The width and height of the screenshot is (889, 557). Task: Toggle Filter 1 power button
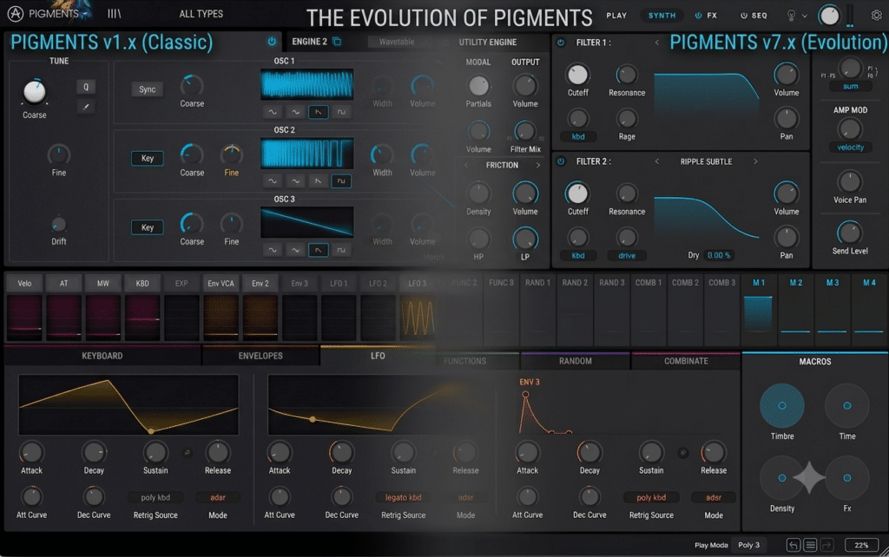(x=561, y=43)
